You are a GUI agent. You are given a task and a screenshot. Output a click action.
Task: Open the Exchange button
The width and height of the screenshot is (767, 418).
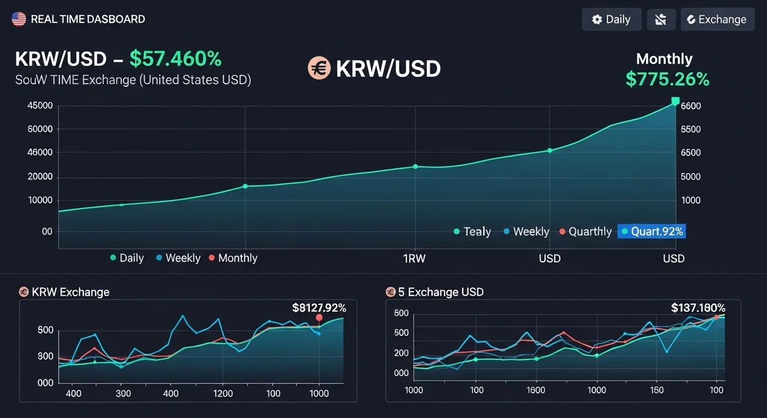[717, 19]
